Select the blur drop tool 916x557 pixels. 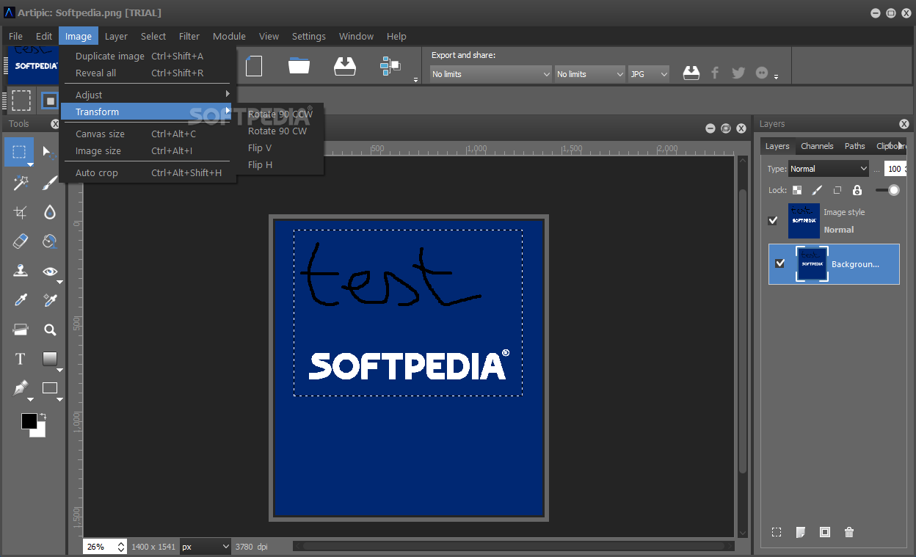[50, 212]
